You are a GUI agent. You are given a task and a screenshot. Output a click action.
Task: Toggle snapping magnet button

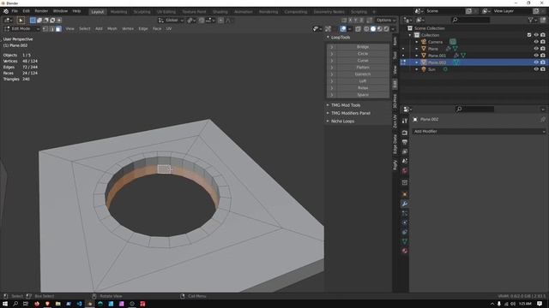tap(202, 21)
